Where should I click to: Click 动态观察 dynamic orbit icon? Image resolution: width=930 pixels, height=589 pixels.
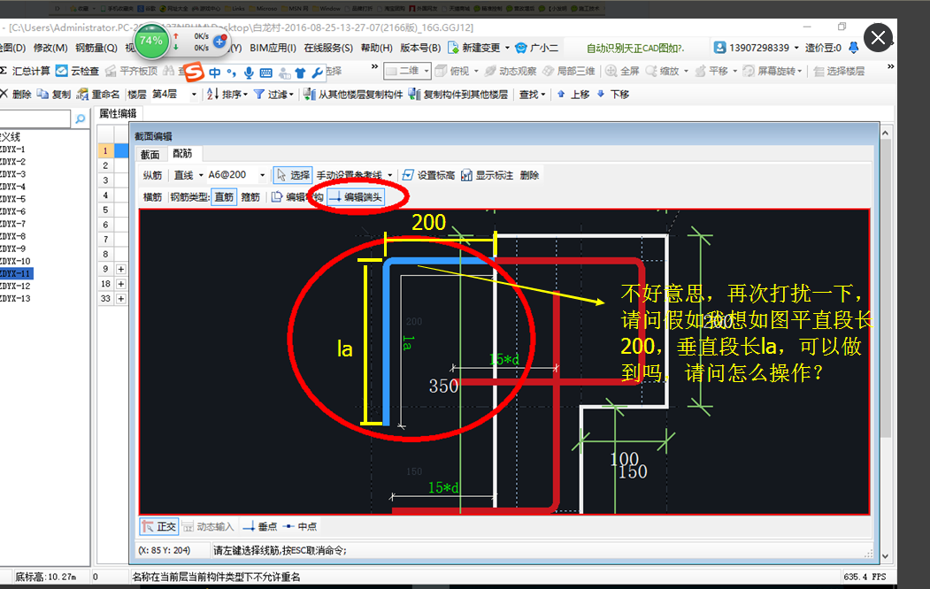point(490,71)
